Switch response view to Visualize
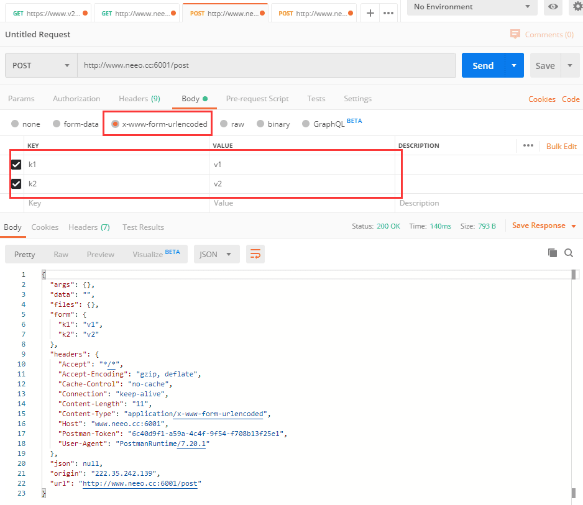583x505 pixels. tap(148, 254)
